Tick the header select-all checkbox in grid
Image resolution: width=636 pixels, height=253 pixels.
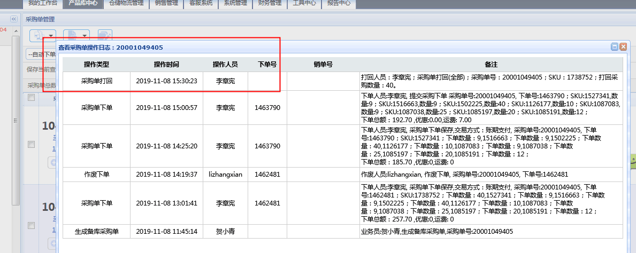[x=31, y=98]
